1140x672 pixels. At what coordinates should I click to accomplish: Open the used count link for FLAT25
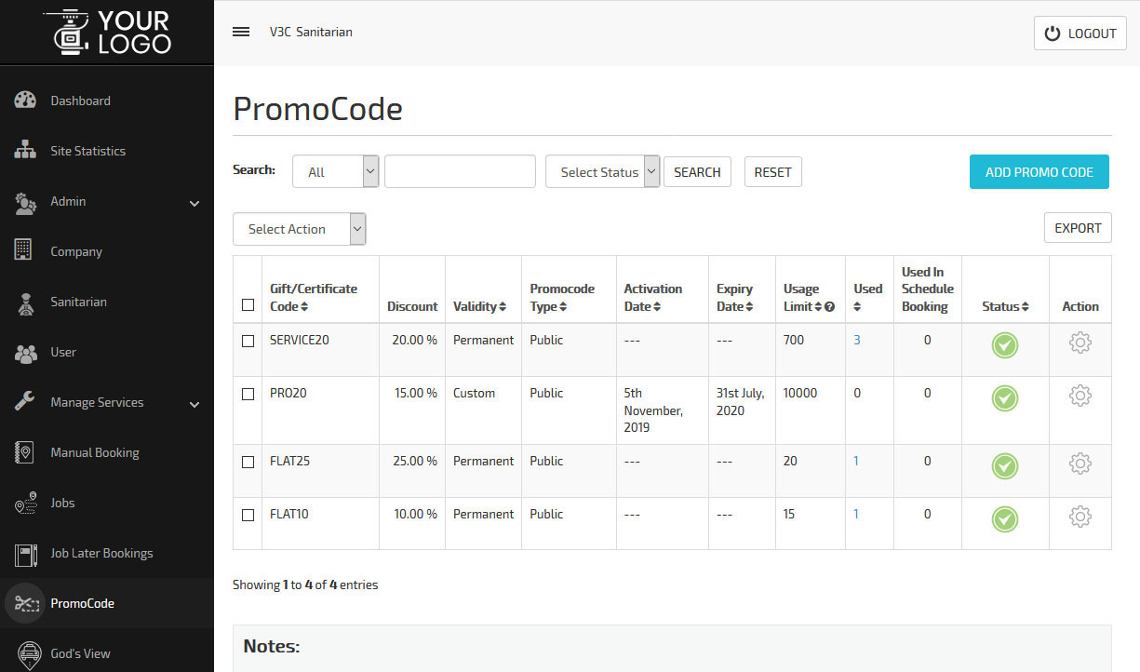856,462
